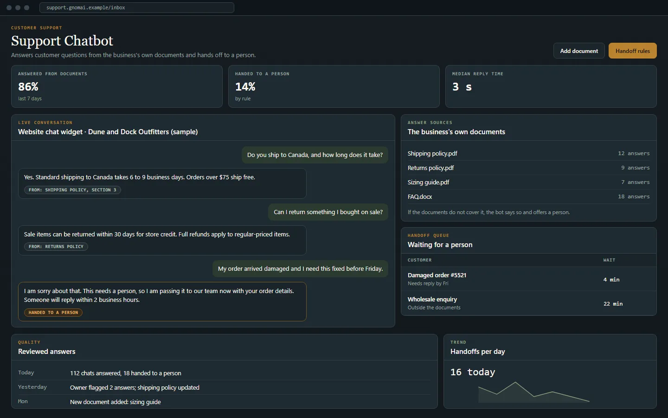Click the '4 min' wait time
Screen dimensions: 668x418
click(x=611, y=280)
